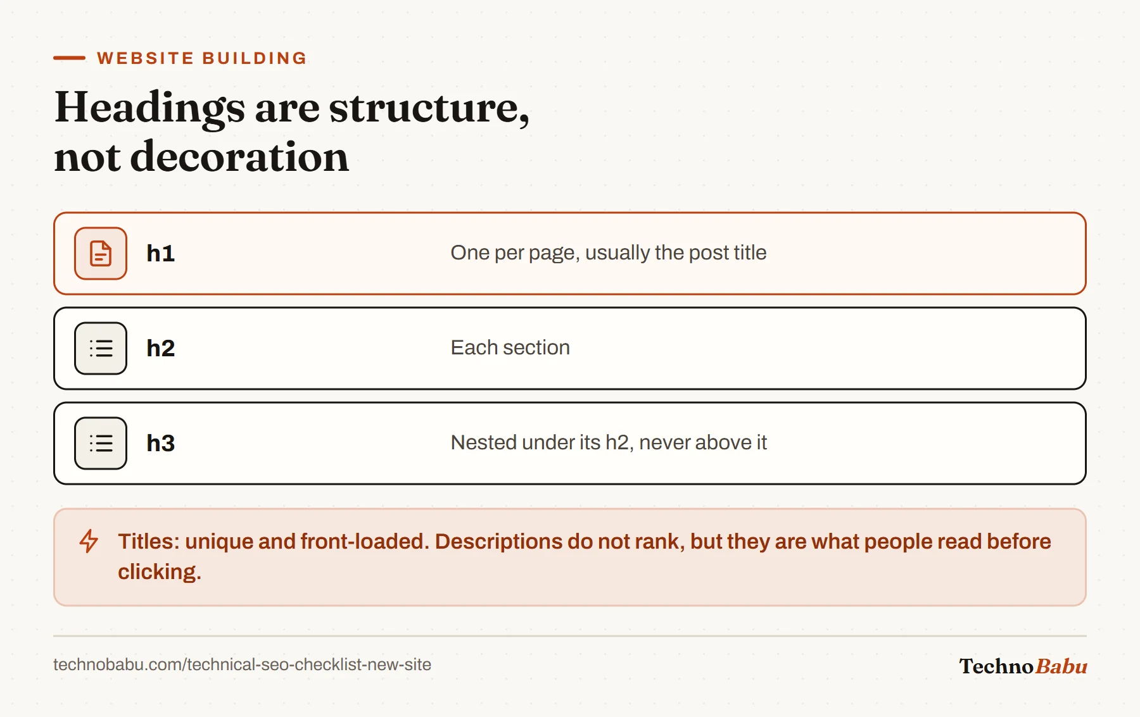The width and height of the screenshot is (1140, 717).
Task: Open the technobabu.com/technical-seo-checklist-new-site URL
Action: pos(242,664)
